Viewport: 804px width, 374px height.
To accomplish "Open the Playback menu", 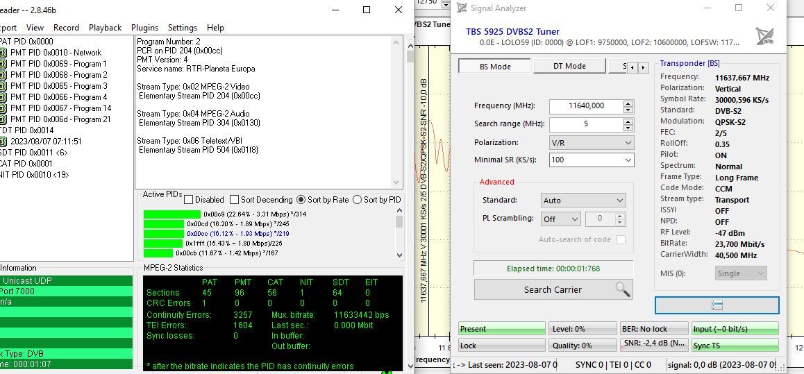I will click(x=105, y=28).
